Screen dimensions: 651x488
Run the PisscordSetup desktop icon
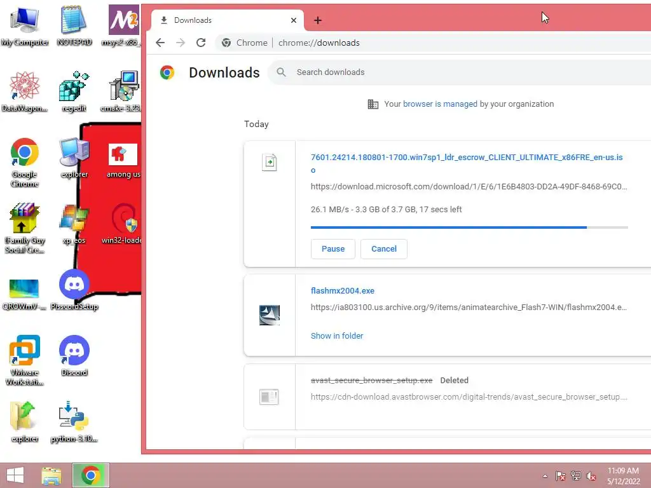pos(74,290)
